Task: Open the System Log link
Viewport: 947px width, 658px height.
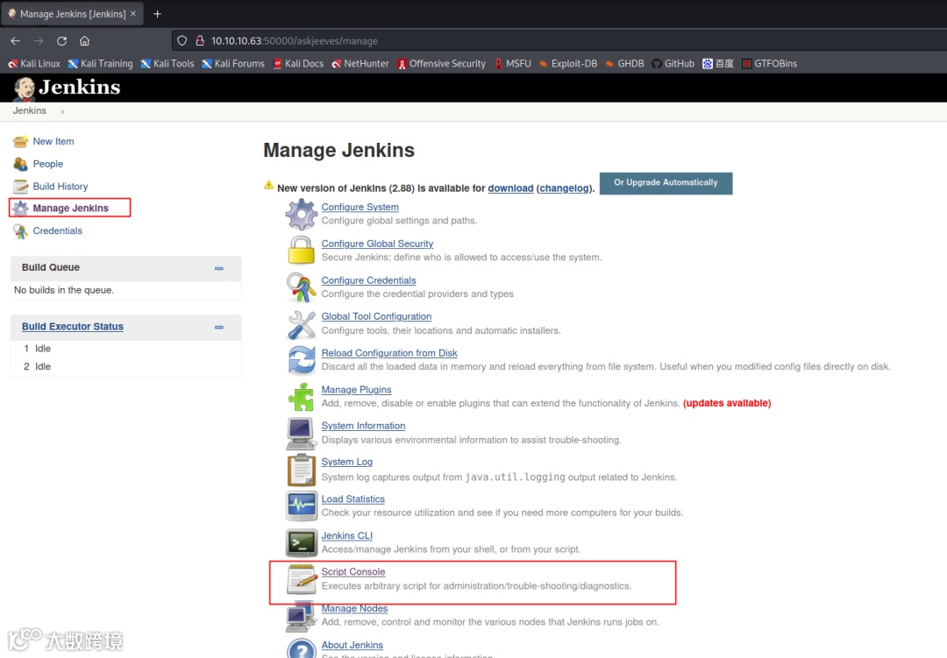Action: coord(346,462)
